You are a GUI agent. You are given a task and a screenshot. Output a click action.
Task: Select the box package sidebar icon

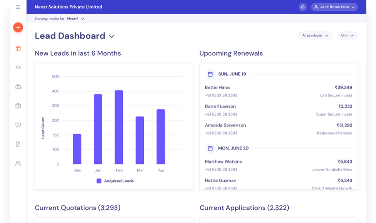pos(18,106)
